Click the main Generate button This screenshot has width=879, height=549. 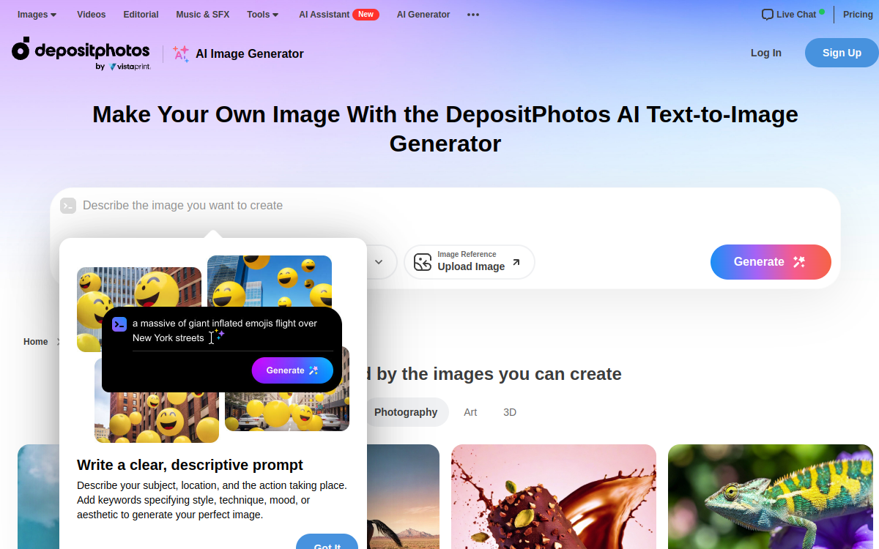[x=771, y=262]
